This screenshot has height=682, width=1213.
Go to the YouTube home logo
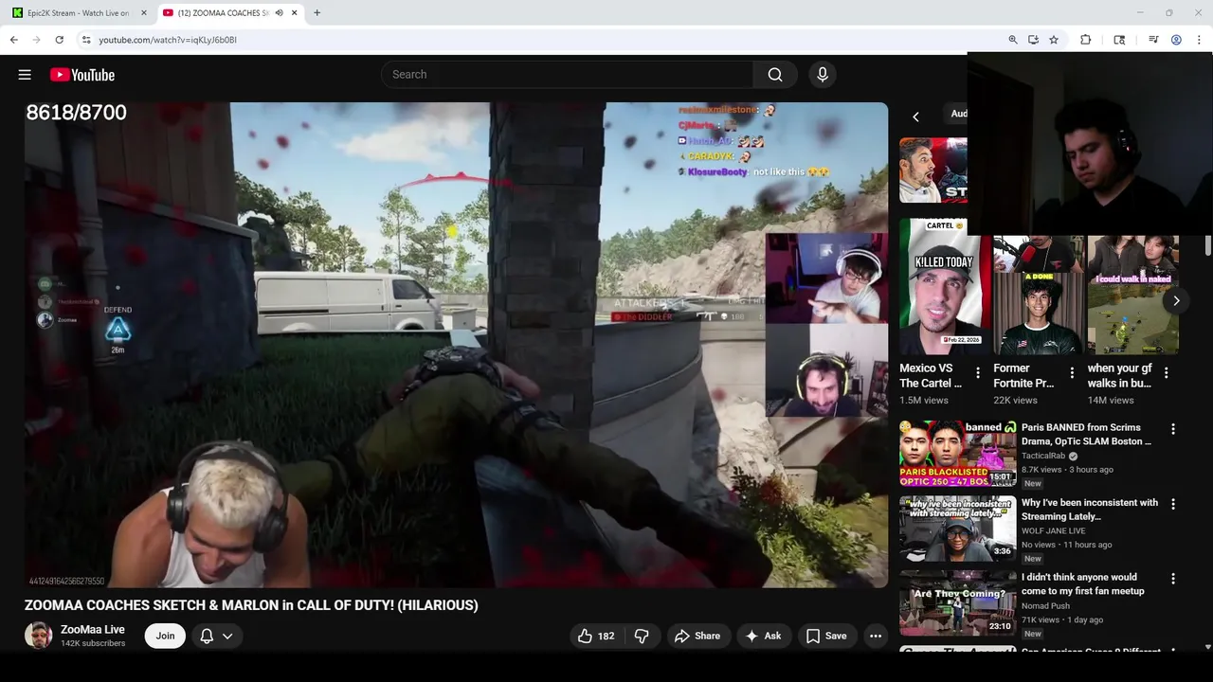82,75
